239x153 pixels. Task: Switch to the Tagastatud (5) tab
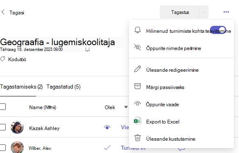[63, 87]
